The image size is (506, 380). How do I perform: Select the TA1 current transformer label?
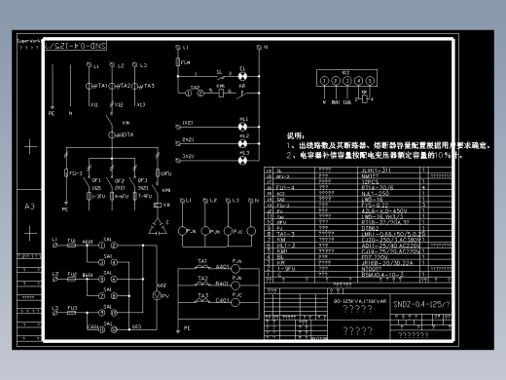(102, 86)
